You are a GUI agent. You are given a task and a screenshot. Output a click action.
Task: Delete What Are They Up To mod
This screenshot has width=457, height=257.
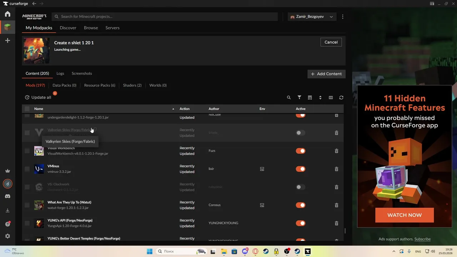[336, 205]
